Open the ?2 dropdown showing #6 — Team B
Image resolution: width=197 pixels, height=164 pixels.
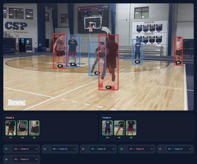pos(64,149)
